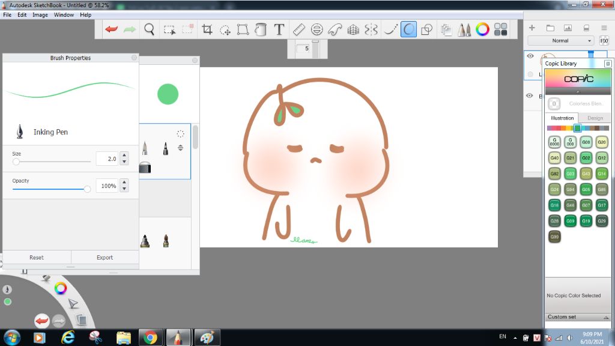Toggle the Symmetry tool
This screenshot has height=346, width=615.
pyautogui.click(x=371, y=29)
